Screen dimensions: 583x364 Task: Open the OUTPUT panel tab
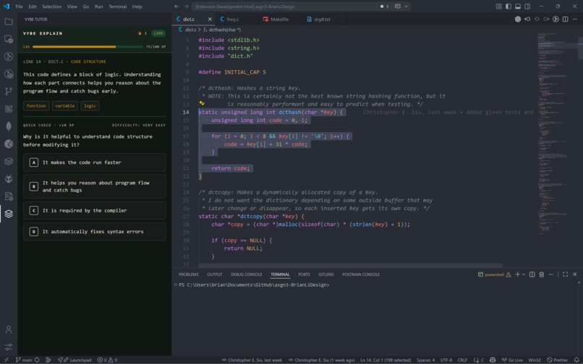point(215,274)
